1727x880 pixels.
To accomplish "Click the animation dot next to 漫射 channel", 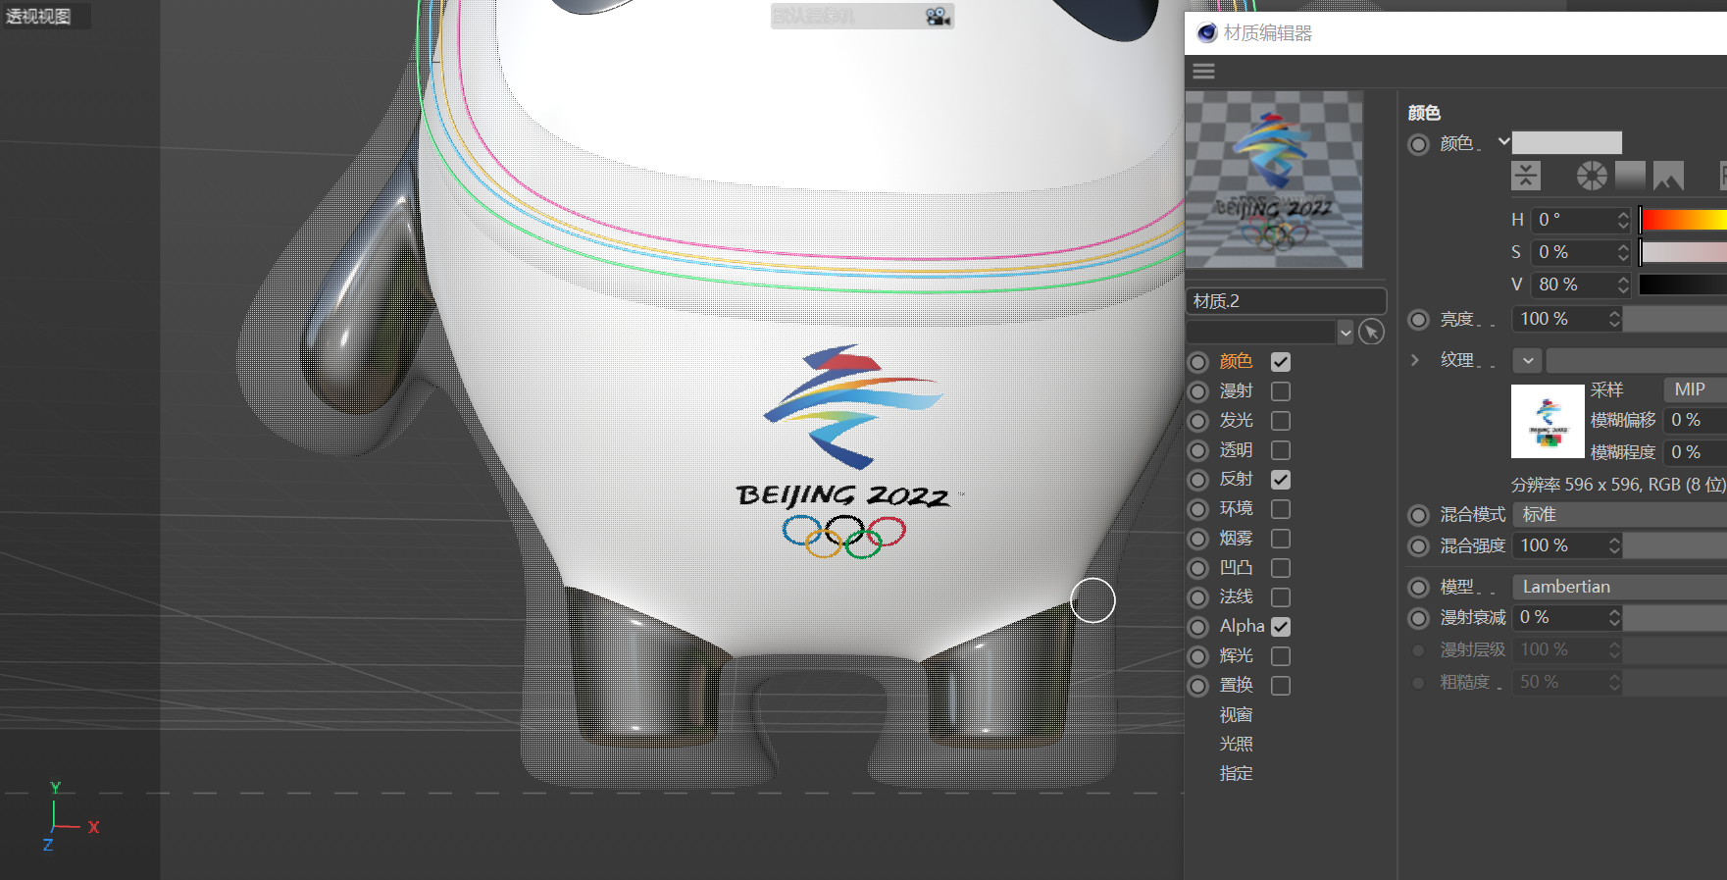I will click(1198, 391).
